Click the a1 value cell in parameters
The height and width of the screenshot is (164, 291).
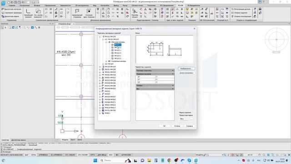tap(165, 77)
